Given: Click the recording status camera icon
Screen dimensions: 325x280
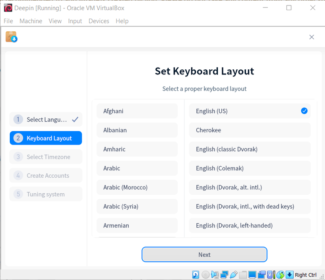Looking at the screenshot, I should [262, 275].
